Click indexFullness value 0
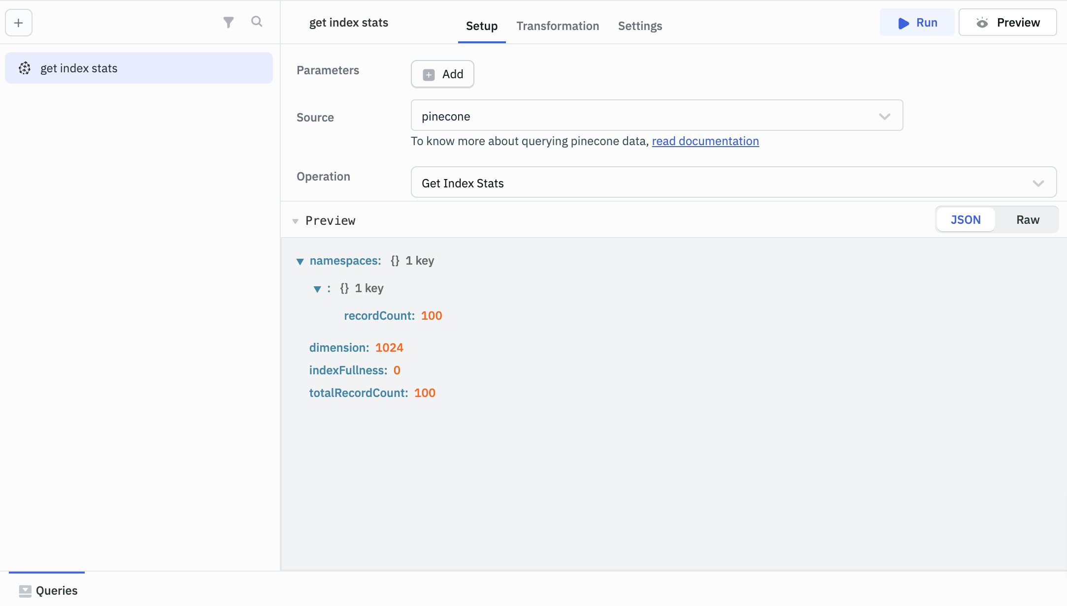1067x606 pixels. tap(397, 370)
